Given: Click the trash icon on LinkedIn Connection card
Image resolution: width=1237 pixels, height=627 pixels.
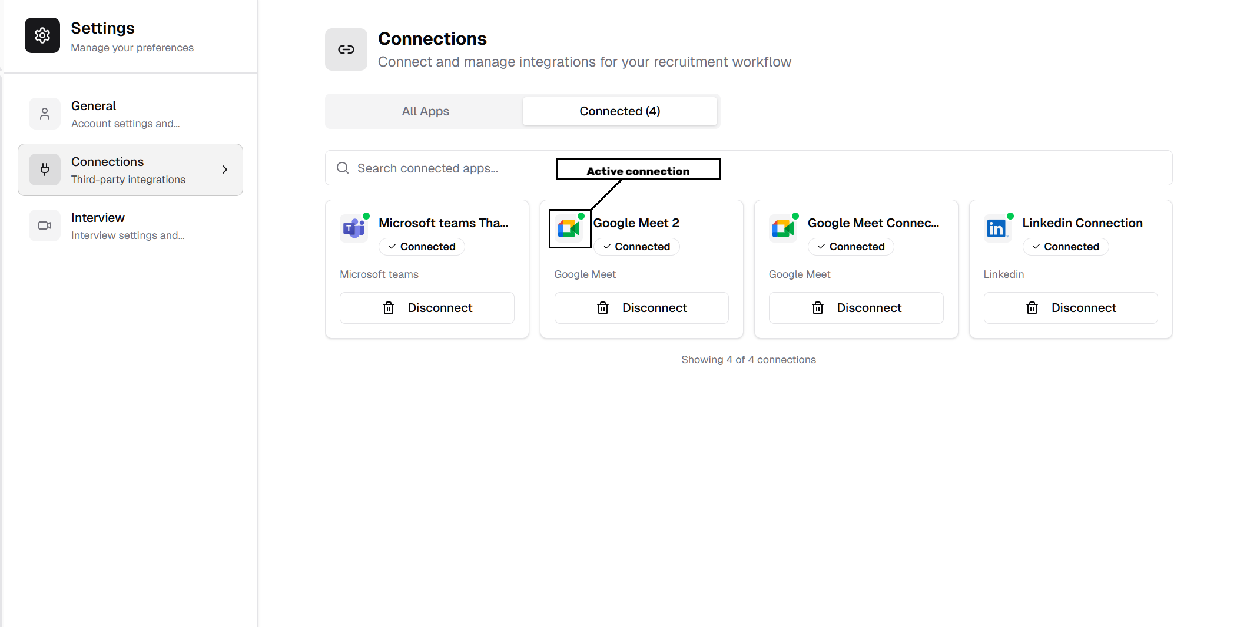Looking at the screenshot, I should (x=1032, y=308).
